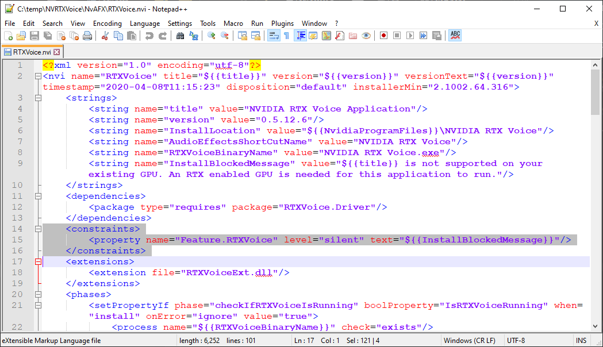Zoom out with magnifier minus icon
Viewport: 603px width, 347px height.
(x=225, y=36)
